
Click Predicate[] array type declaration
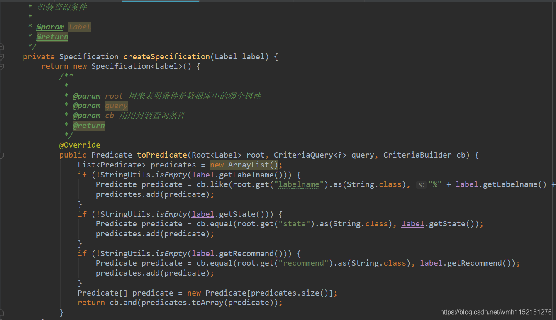[102, 293]
